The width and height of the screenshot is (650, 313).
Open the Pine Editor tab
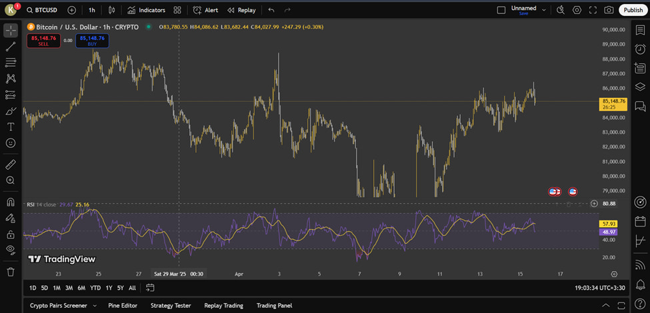click(123, 306)
